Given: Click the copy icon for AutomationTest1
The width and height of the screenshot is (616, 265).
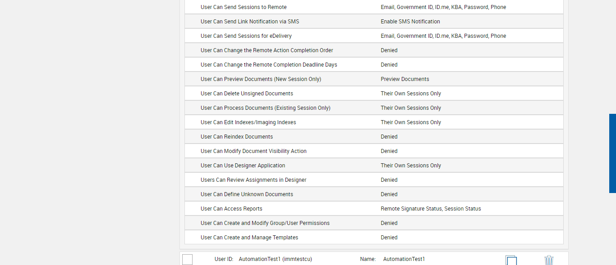Looking at the screenshot, I should tap(511, 260).
